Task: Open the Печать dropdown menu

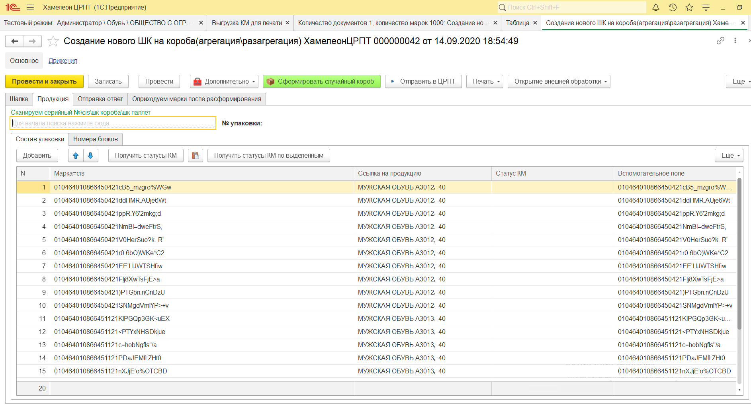Action: point(485,82)
